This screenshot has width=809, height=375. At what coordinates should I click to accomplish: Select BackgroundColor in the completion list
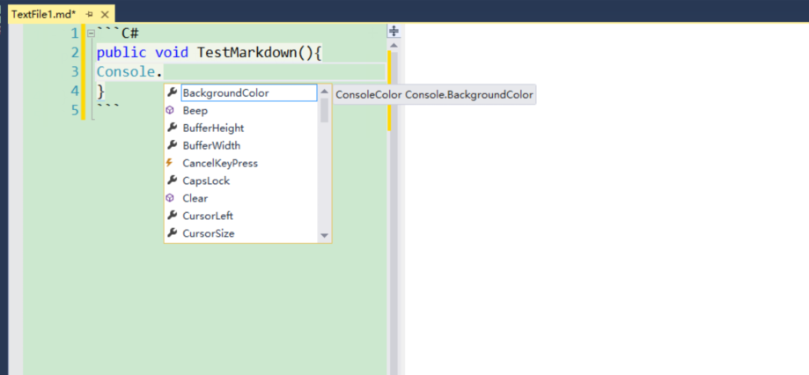pos(248,92)
